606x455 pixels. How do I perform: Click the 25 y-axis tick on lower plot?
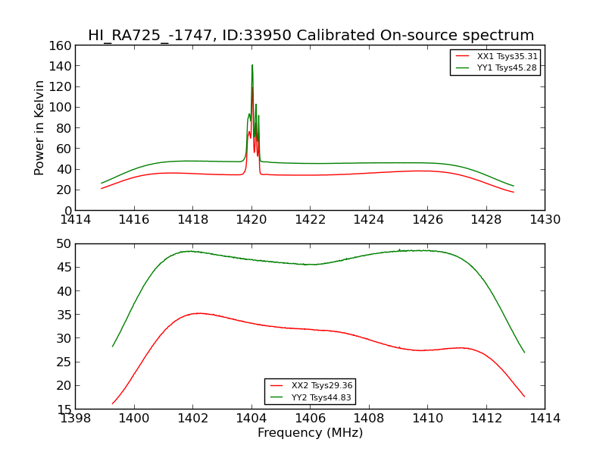click(64, 362)
